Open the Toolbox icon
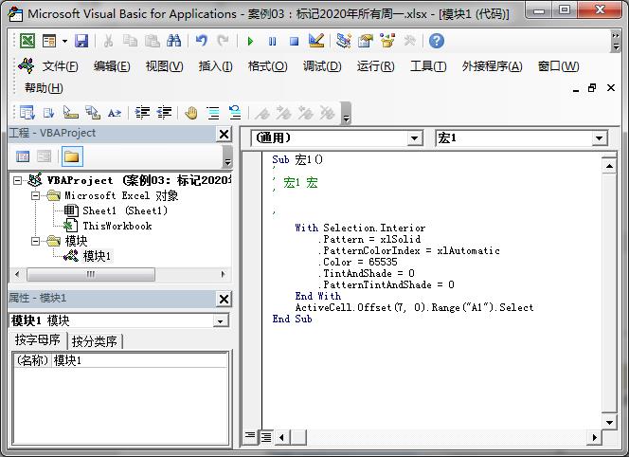Screen dimensions: 629x457 click(409, 41)
